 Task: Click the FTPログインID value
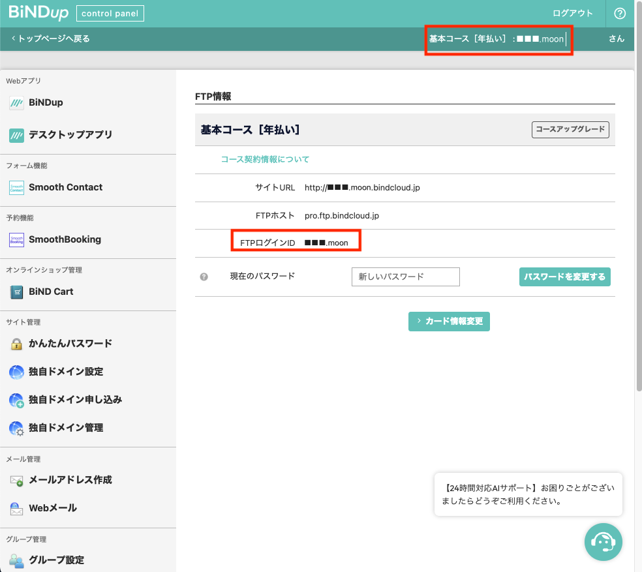(326, 243)
